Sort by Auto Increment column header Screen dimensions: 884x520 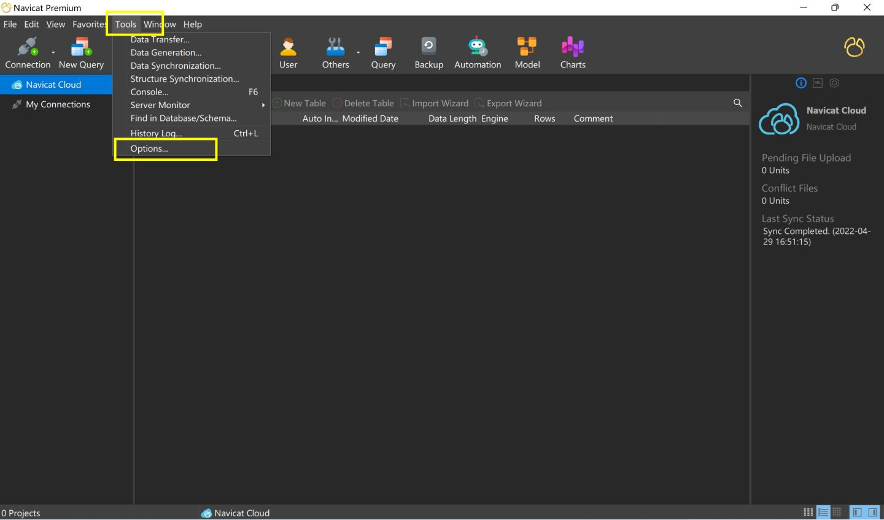[x=320, y=118]
